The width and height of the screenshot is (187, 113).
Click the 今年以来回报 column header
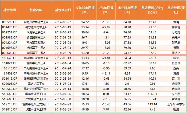coord(85,10)
